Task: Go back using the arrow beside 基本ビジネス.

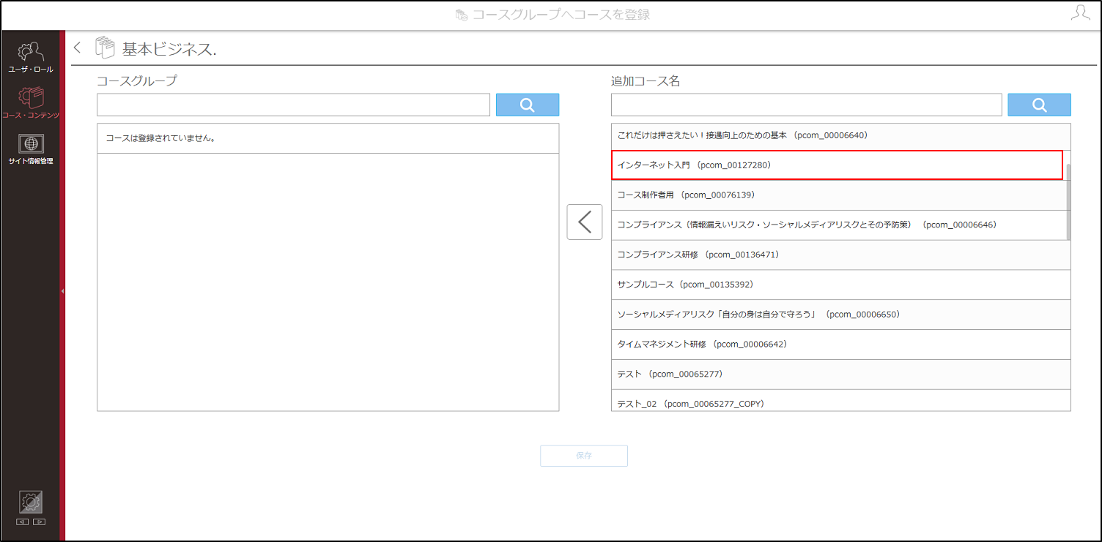Action: (x=78, y=48)
